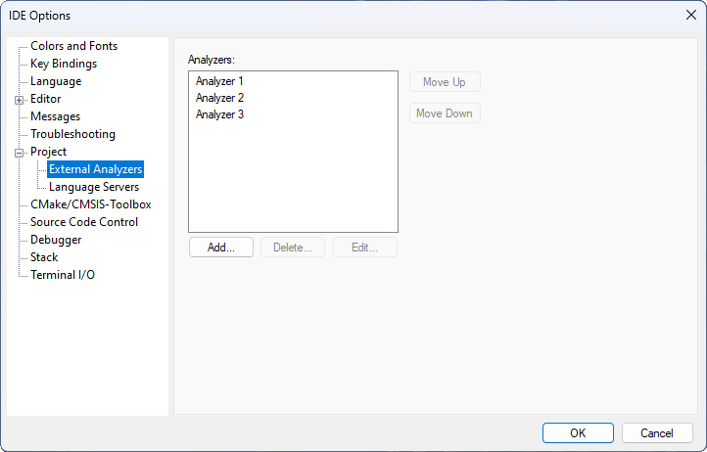Image resolution: width=707 pixels, height=452 pixels.
Task: Expand the Editor tree node
Action: coord(20,99)
